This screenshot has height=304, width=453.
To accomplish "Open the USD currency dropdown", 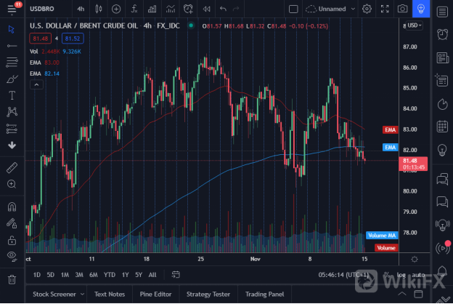I will (x=415, y=25).
